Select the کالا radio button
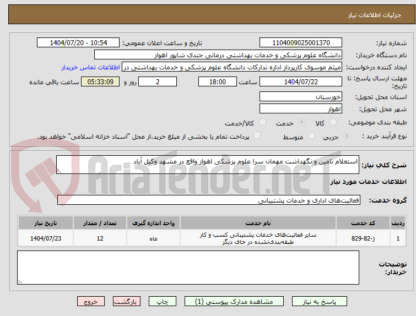 (333, 122)
